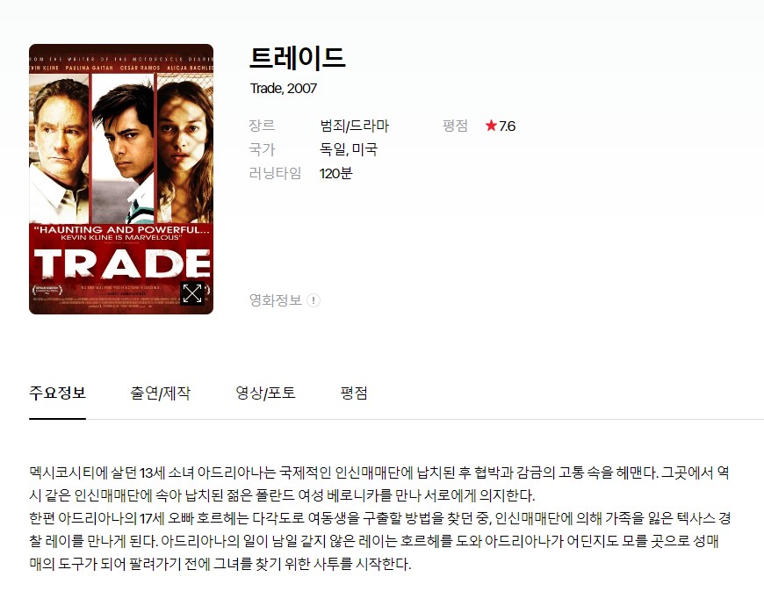Open the 주요정보 tab

click(x=57, y=393)
